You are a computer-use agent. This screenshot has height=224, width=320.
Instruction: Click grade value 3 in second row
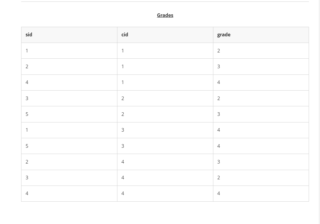coord(219,66)
